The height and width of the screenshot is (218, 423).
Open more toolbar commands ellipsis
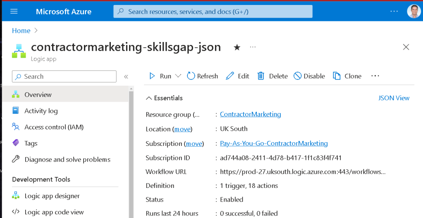click(x=375, y=76)
